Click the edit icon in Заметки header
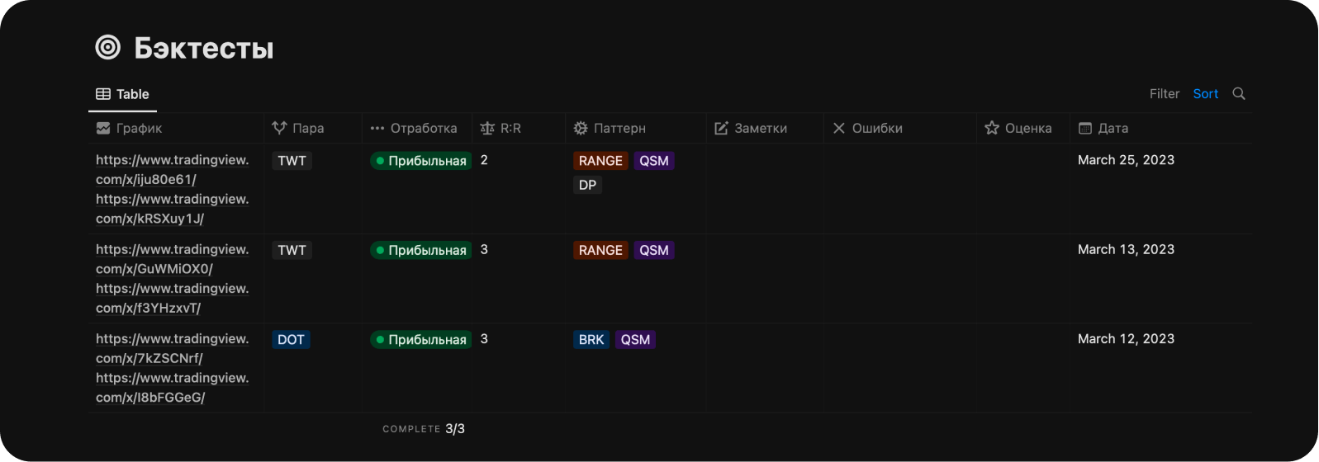Image resolution: width=1319 pixels, height=462 pixels. point(721,129)
